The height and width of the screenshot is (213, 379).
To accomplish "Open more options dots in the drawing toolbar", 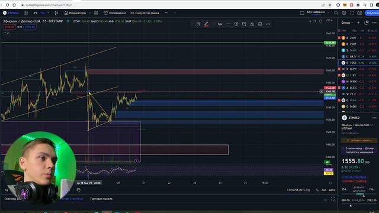I will coord(268,24).
